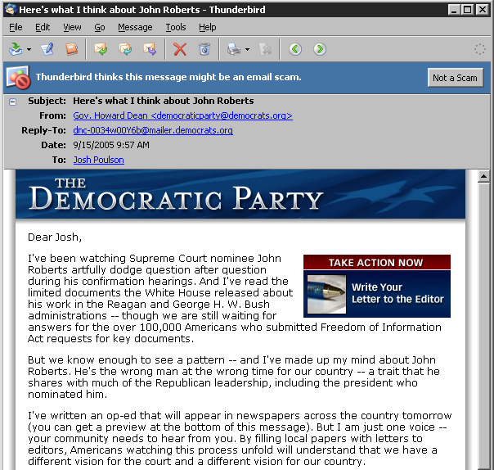Open the Help menu

click(207, 28)
